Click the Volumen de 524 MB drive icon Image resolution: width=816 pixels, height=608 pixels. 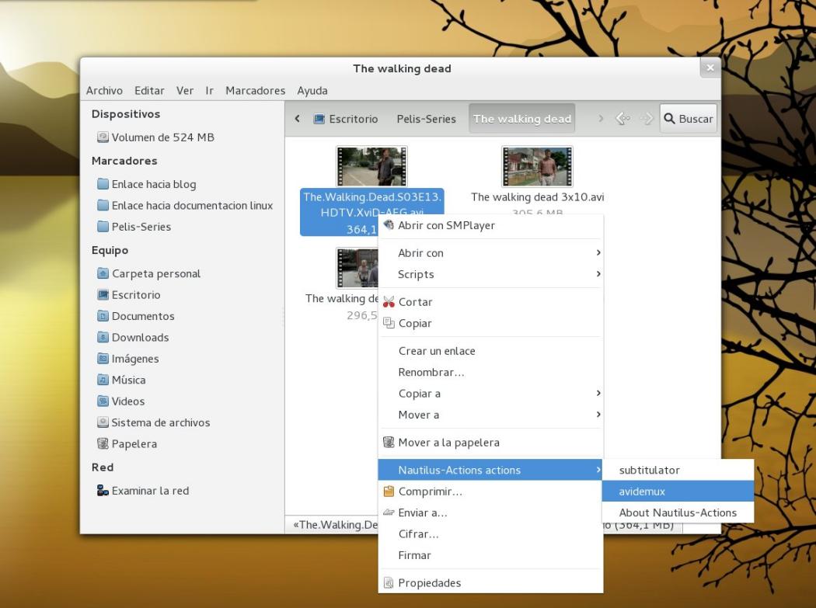tap(103, 137)
